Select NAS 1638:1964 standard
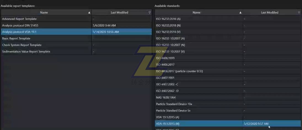 point(166,98)
